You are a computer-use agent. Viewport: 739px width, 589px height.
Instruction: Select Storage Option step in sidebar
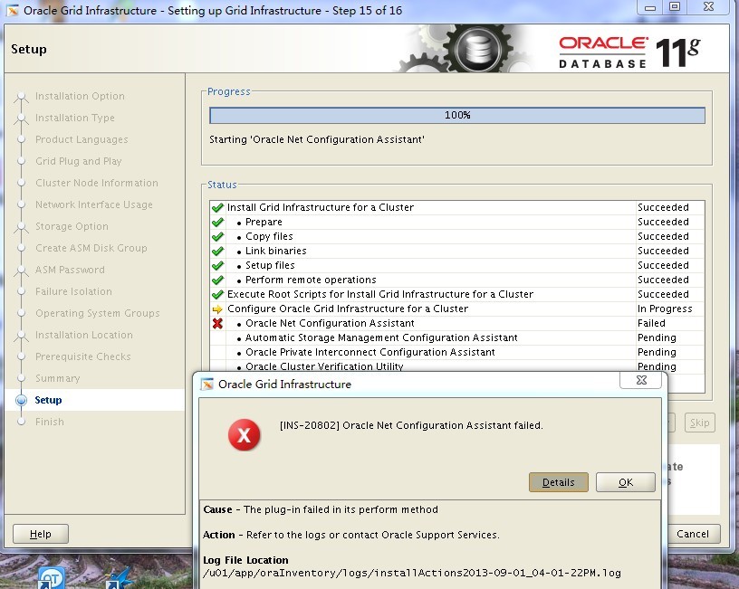coord(72,226)
